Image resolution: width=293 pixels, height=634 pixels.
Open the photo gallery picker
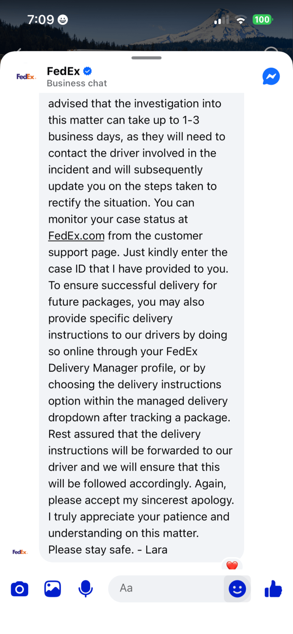[x=52, y=589]
